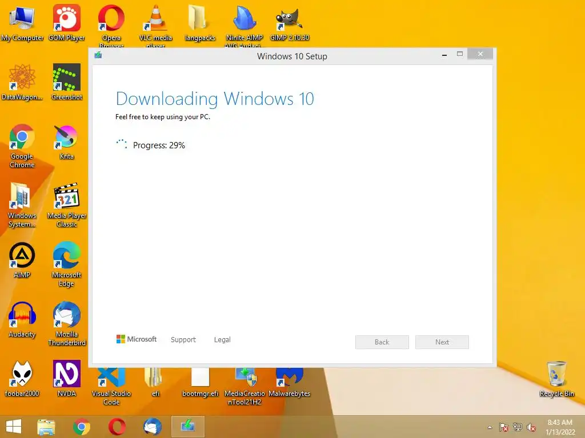585x438 pixels.
Task: Click 'Feel free to keep using your PC.' text
Action: 163,117
